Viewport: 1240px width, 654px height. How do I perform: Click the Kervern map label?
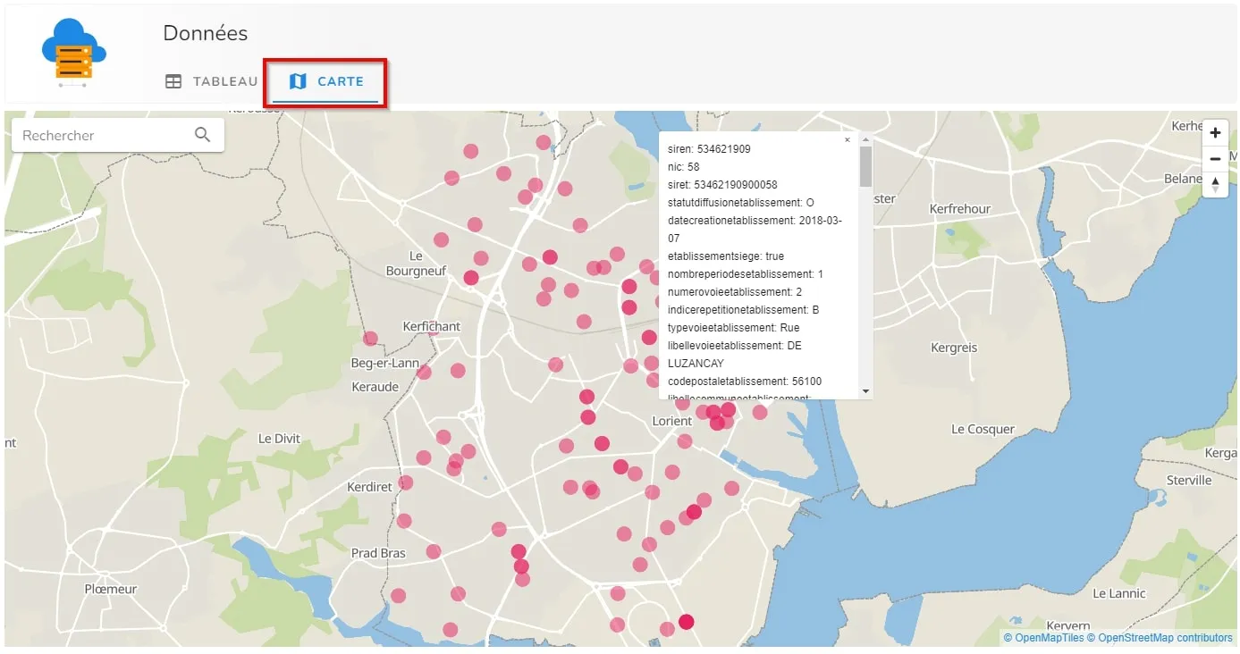[1067, 626]
